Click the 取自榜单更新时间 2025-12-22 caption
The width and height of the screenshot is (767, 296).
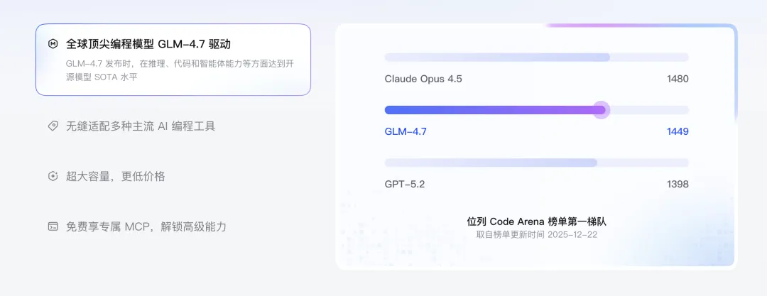click(x=536, y=235)
